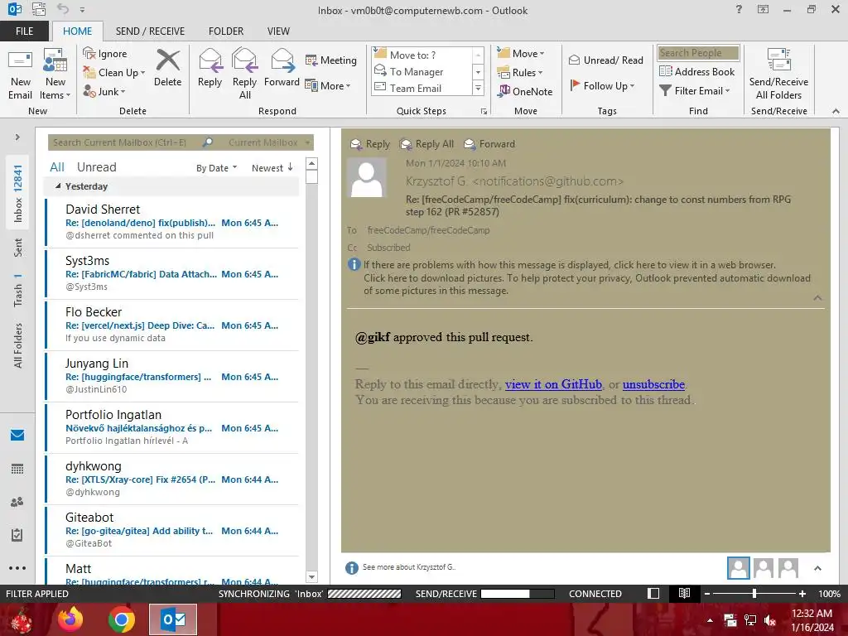Open the Trash folder shortcut
The height and width of the screenshot is (636, 848).
17,290
